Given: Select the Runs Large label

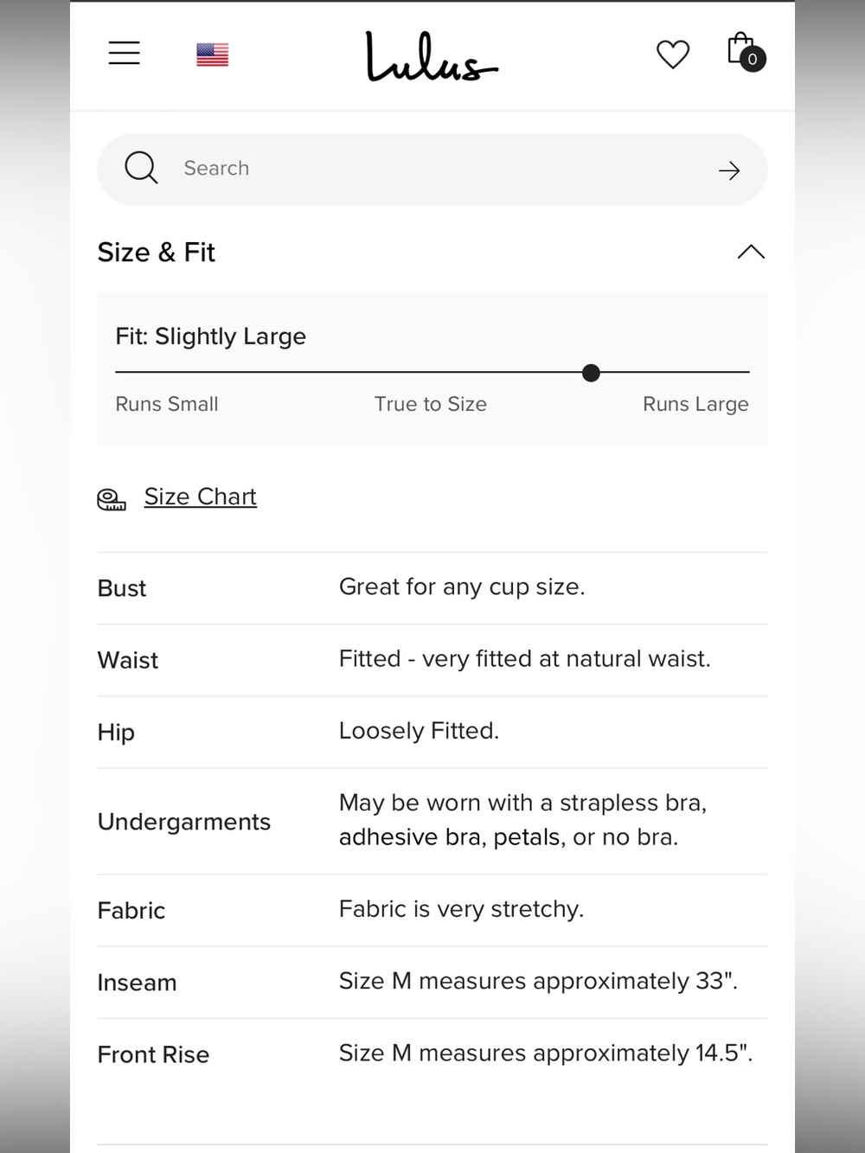Looking at the screenshot, I should 695,404.
